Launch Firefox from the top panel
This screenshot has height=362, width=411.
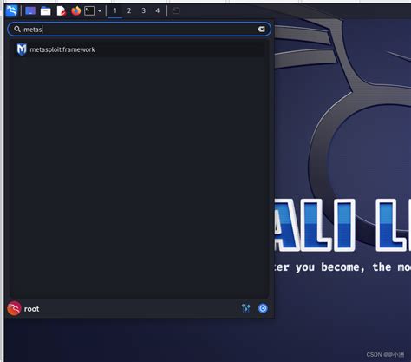click(76, 11)
